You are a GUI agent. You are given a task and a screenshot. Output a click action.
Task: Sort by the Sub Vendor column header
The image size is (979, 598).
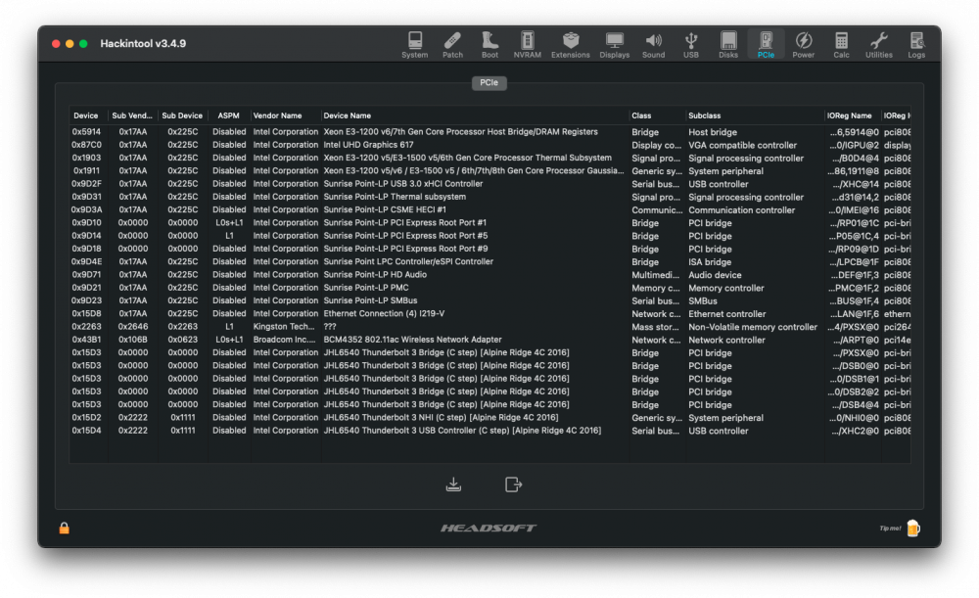pyautogui.click(x=132, y=115)
